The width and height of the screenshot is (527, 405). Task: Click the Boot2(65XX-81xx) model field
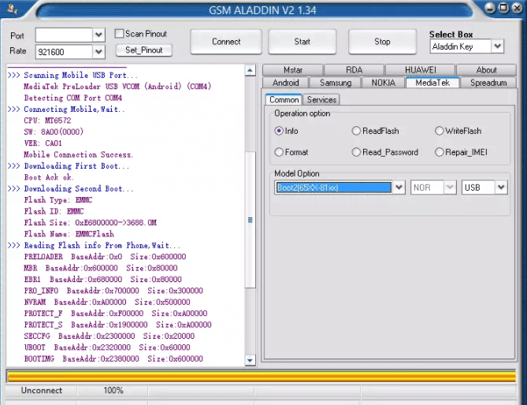click(x=333, y=188)
